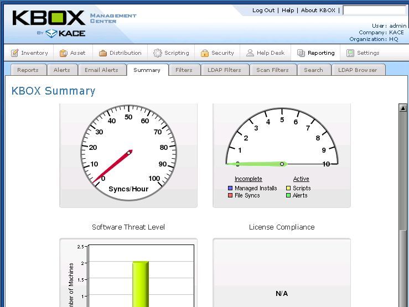Screen dimensions: 409x307
Task: Click the N/A text in License Compliance
Action: click(282, 294)
